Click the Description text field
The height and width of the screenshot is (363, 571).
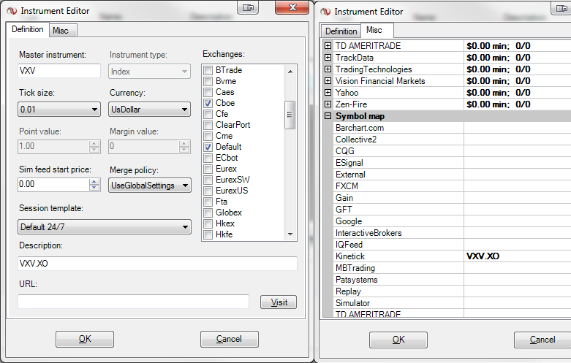coord(157,264)
